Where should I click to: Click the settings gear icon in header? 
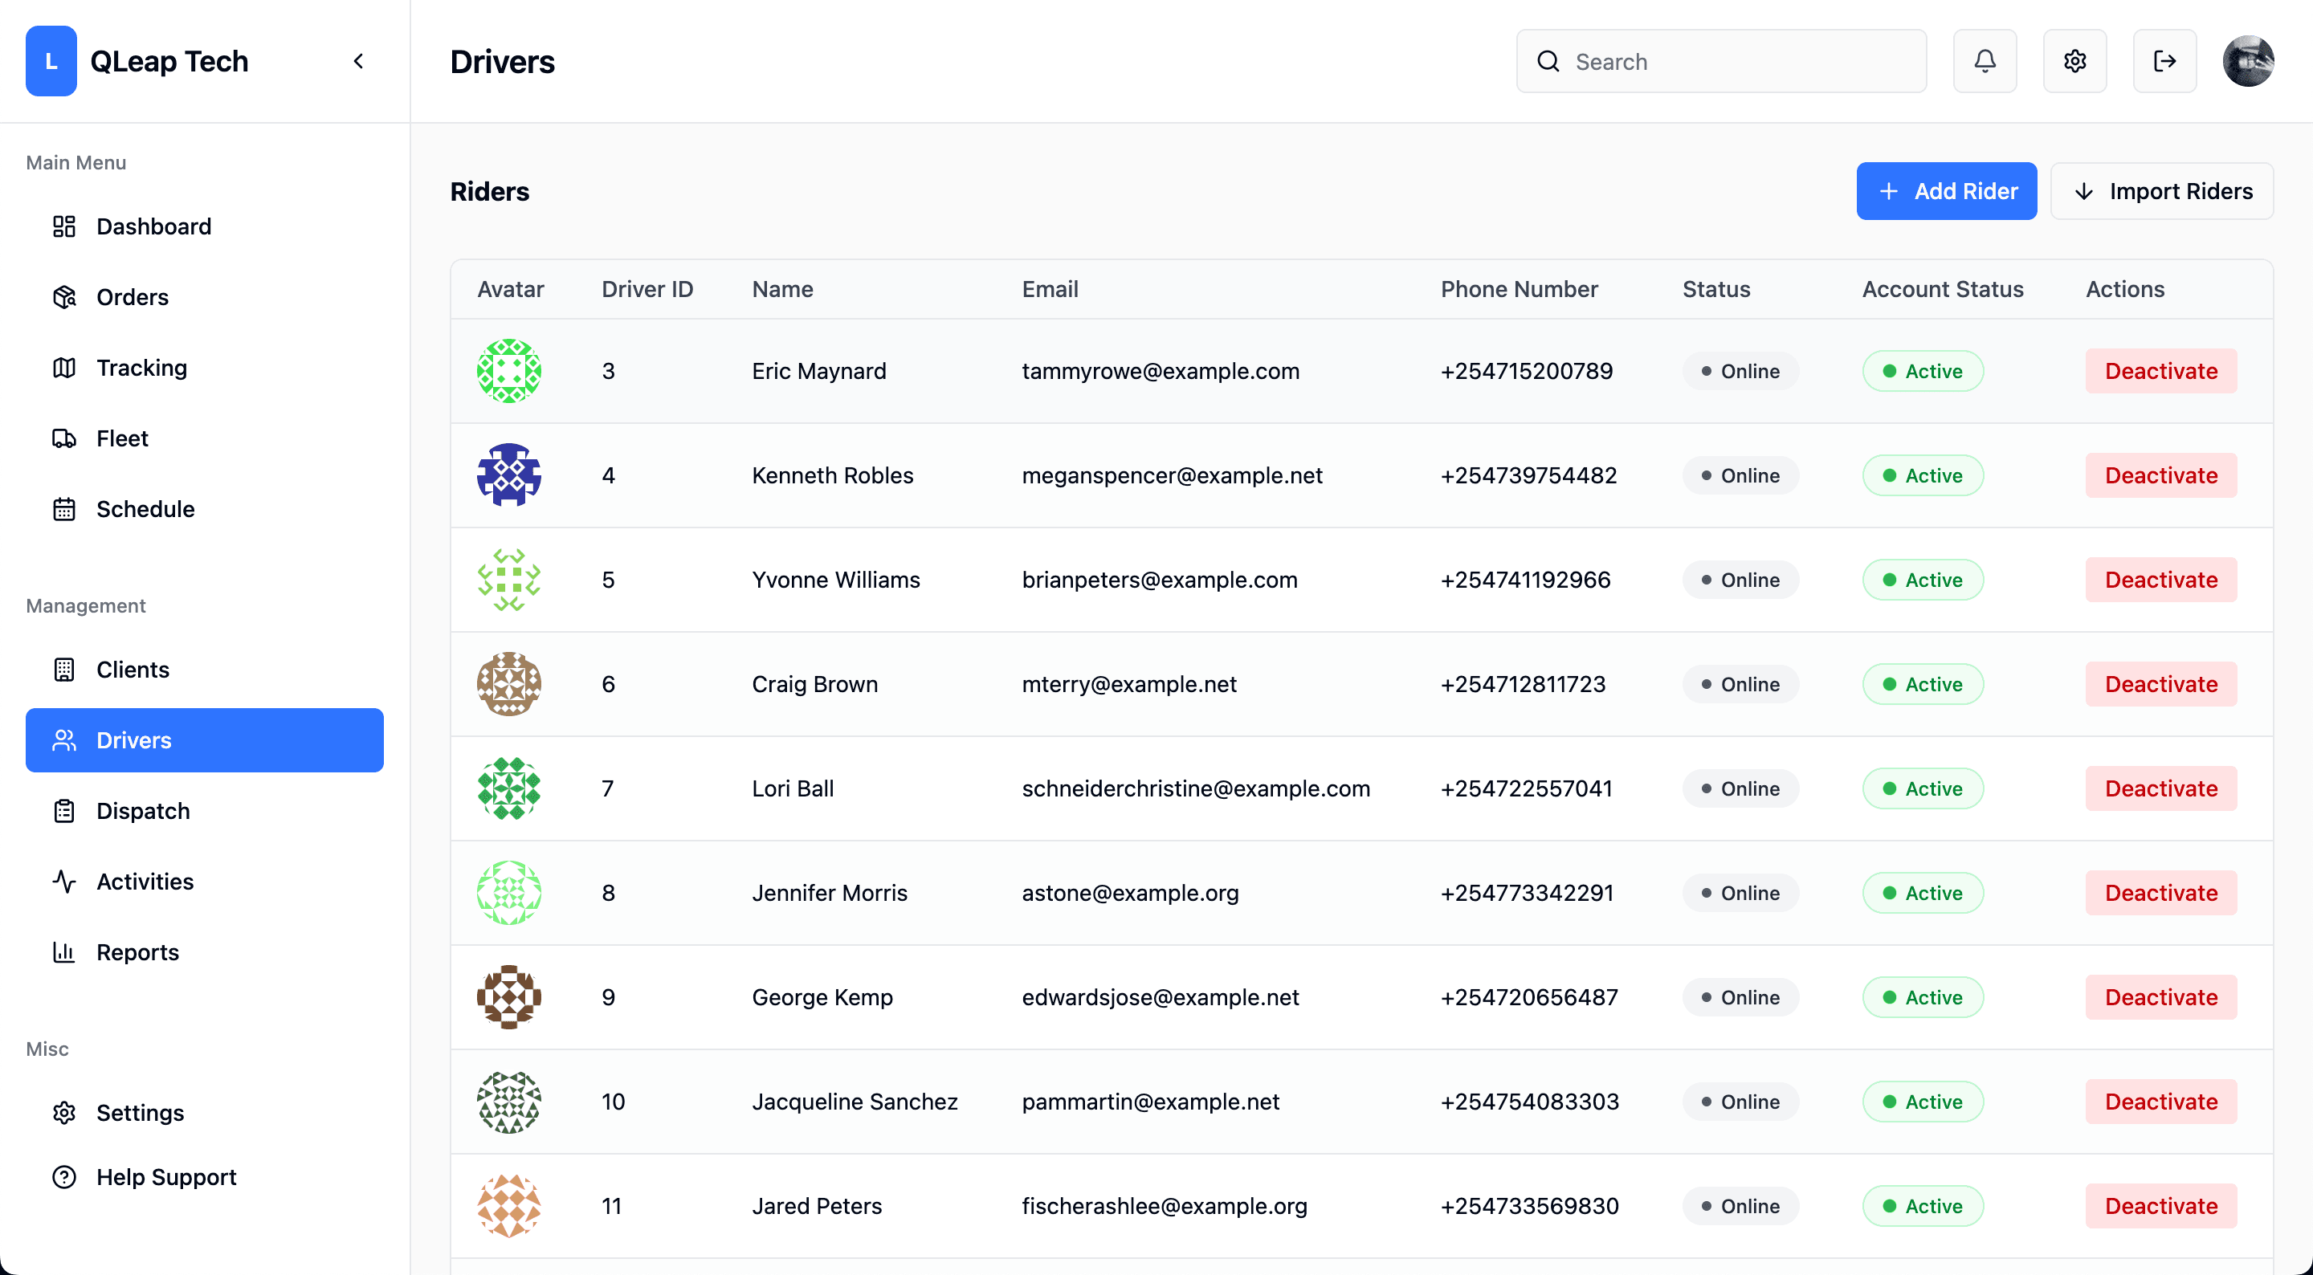pyautogui.click(x=2074, y=61)
